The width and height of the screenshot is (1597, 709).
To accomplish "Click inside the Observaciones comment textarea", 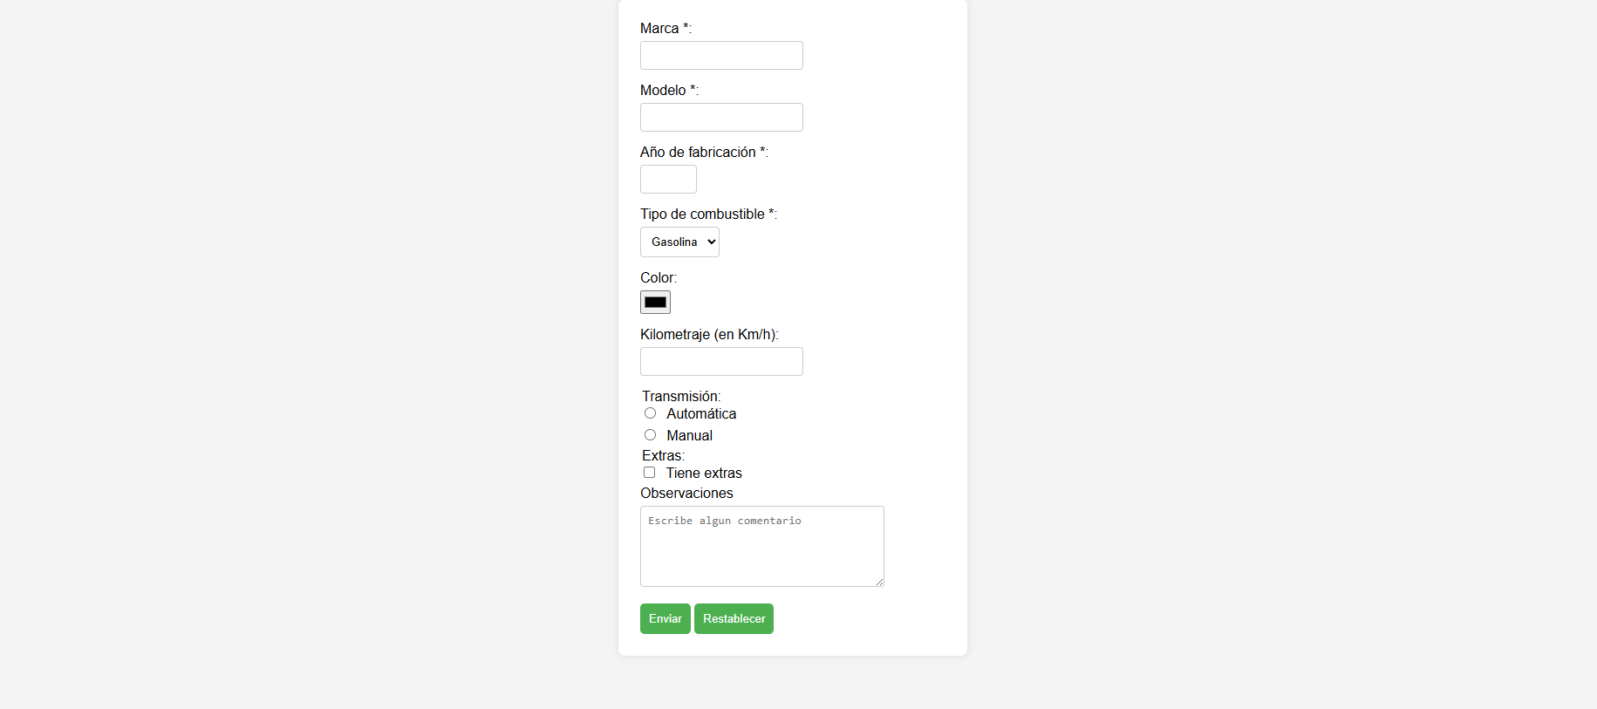I will pos(761,547).
